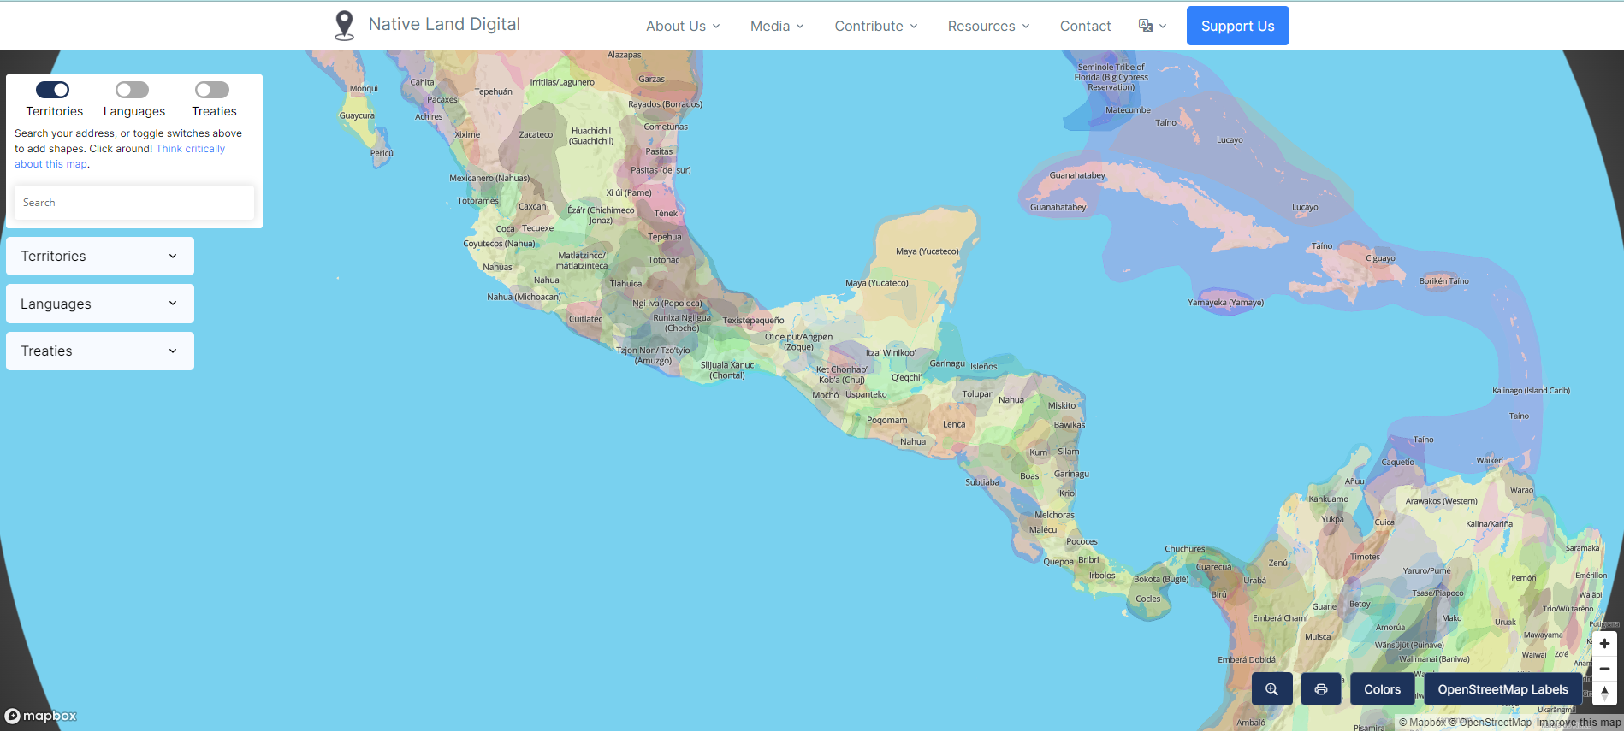Click the Native Land Digital site title

click(x=444, y=24)
